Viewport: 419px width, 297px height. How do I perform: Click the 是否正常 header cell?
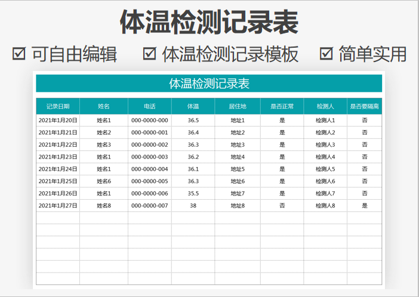pos(282,106)
